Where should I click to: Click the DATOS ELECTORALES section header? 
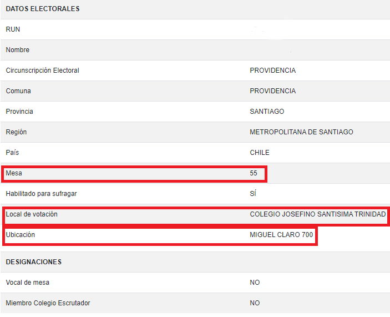[42, 9]
